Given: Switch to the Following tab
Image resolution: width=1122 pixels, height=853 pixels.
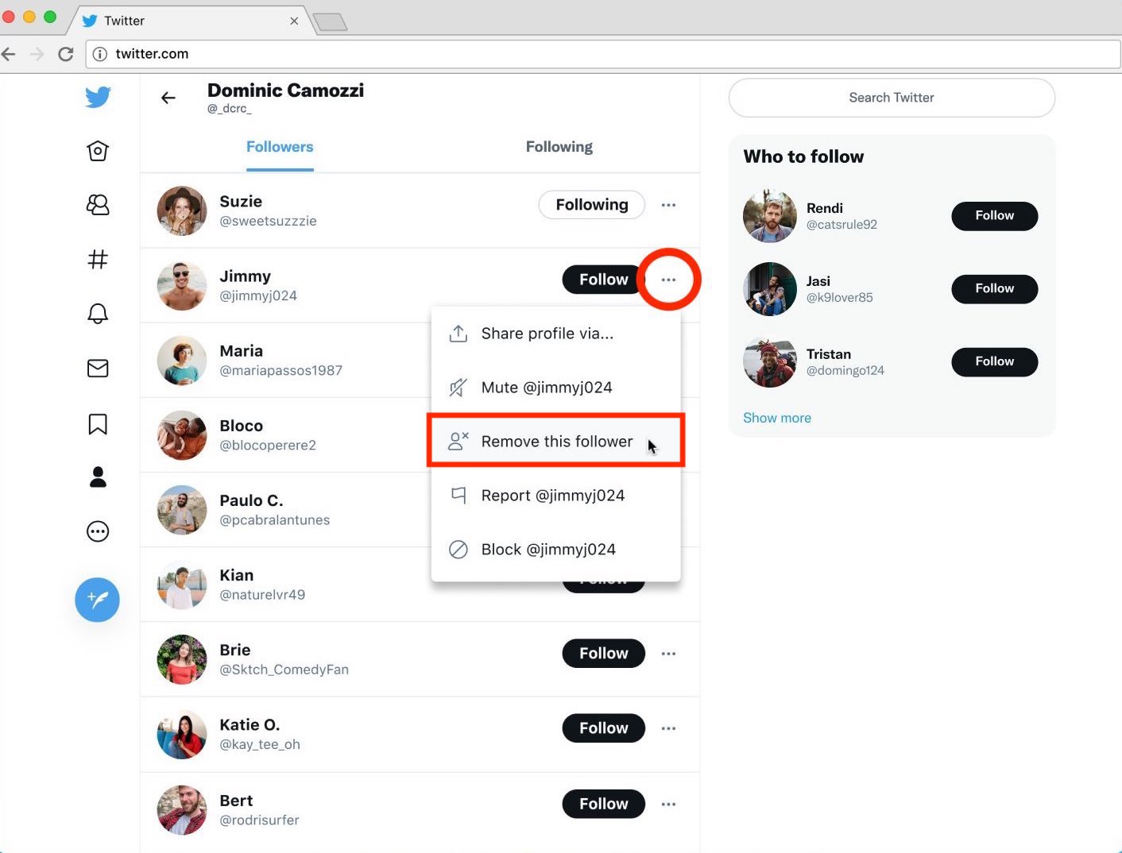Looking at the screenshot, I should click(559, 146).
